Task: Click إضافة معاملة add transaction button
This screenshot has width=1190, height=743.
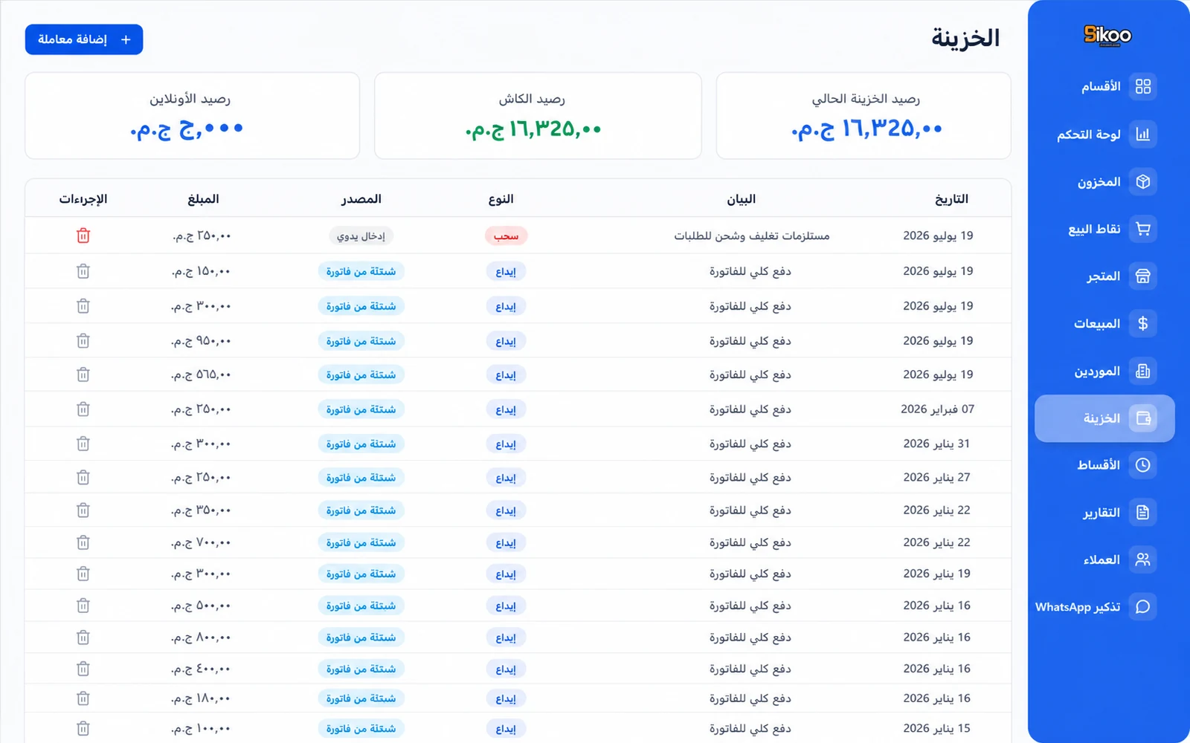Action: tap(84, 39)
